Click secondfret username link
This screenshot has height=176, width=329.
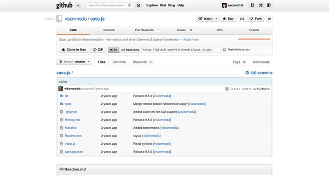tap(236, 6)
